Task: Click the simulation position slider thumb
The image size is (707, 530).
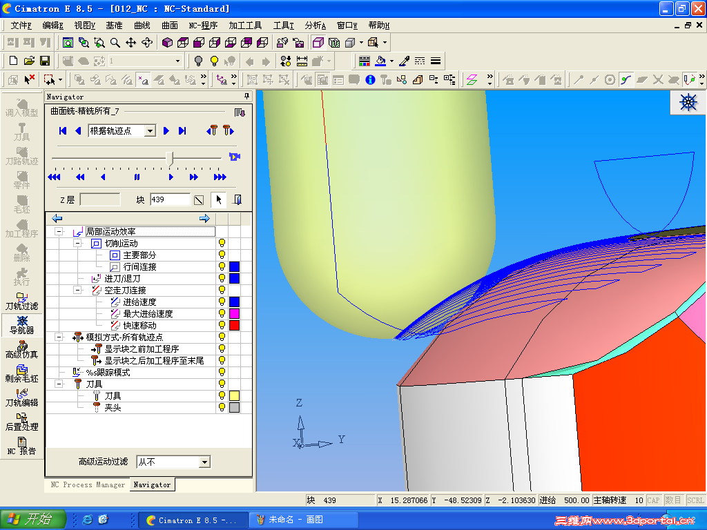Action: 170,158
